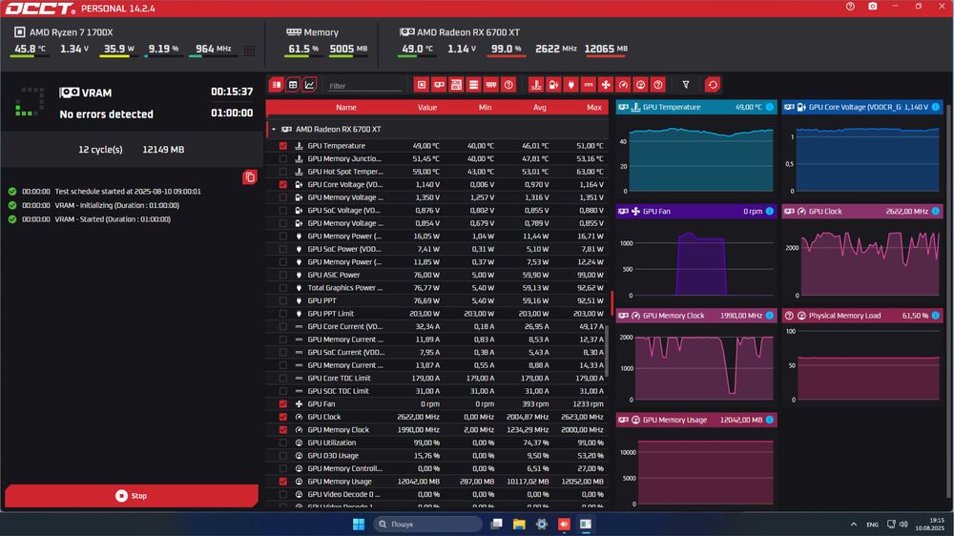Check the GPU ASIC Power checkbox
Image resolution: width=954 pixels, height=536 pixels.
tap(283, 275)
